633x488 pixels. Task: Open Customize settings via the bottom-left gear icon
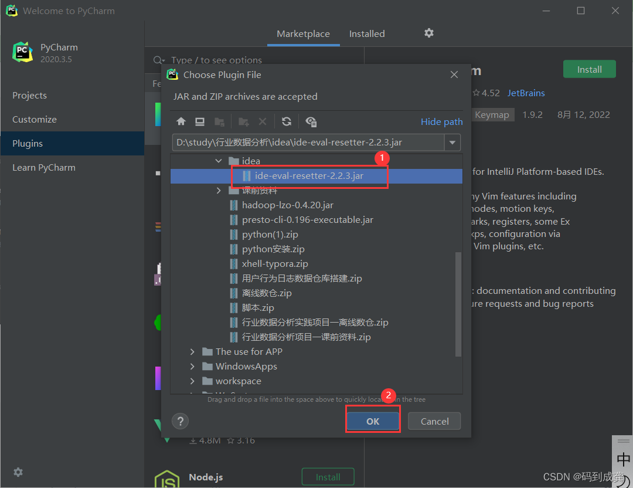pos(18,472)
